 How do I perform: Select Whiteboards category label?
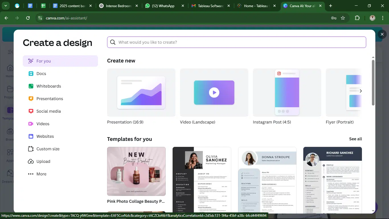click(x=49, y=86)
